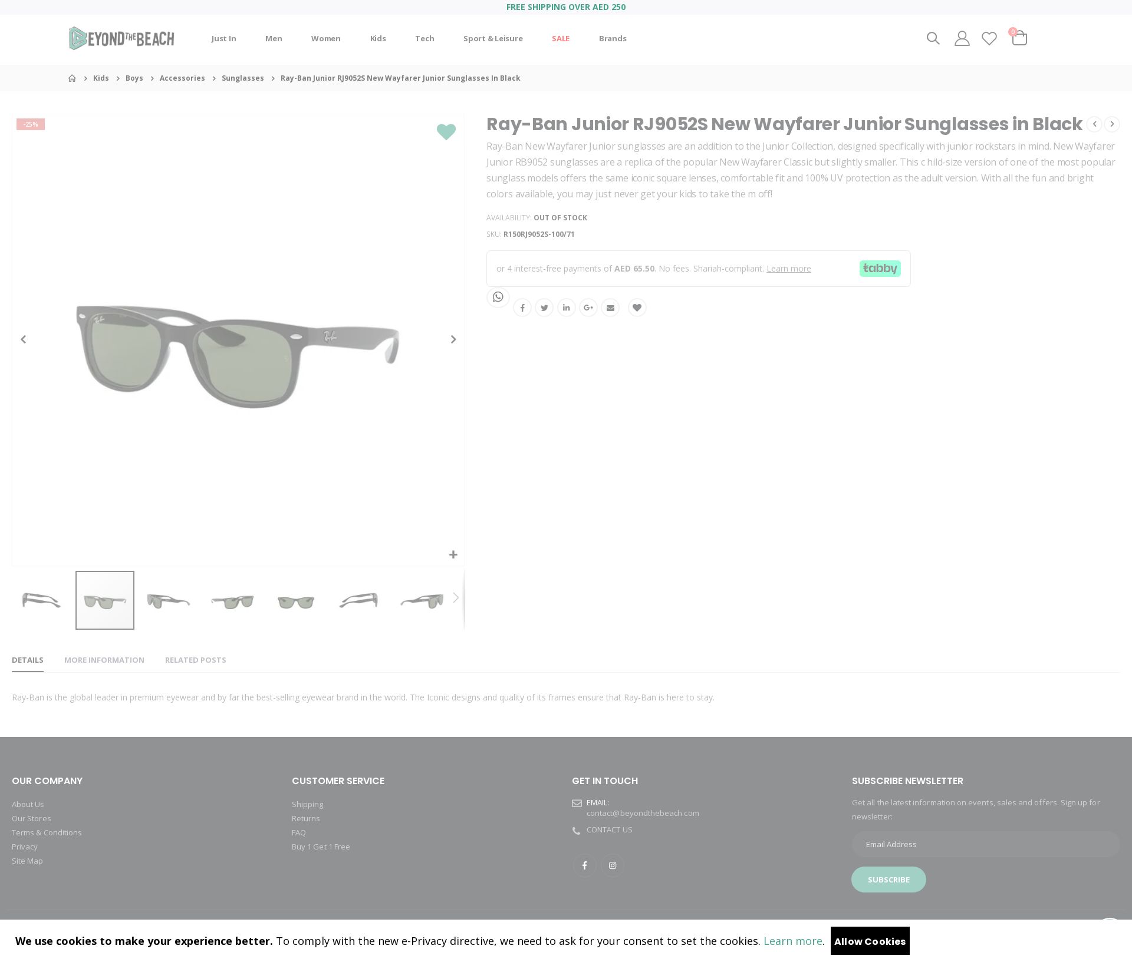Click tabby Learn more link
This screenshot has width=1132, height=962.
[x=789, y=269]
